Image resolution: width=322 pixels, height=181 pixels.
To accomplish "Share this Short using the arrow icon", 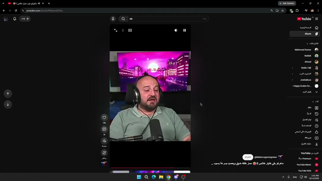I will [x=104, y=141].
